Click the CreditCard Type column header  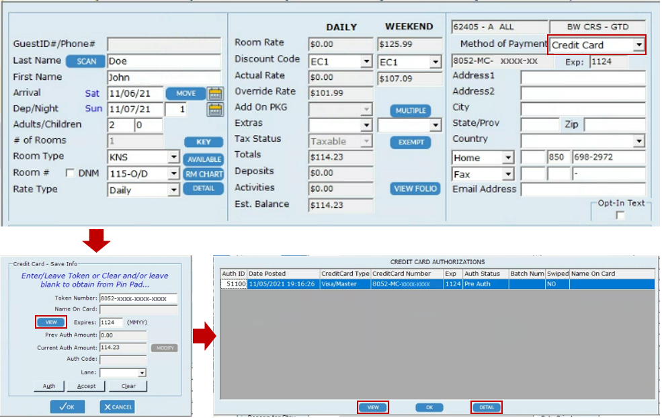tap(345, 274)
